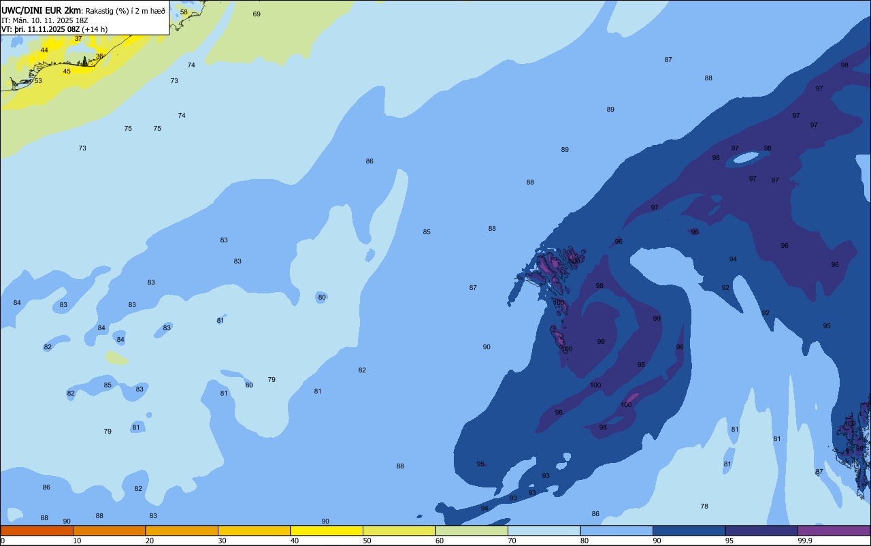Click the legend tick label "30"
The width and height of the screenshot is (871, 546).
pos(222,541)
